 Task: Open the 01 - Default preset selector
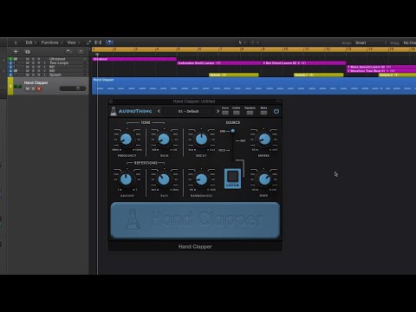pos(188,111)
